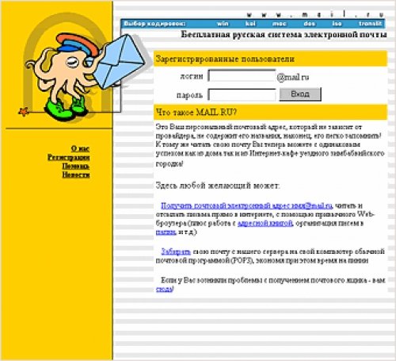Open the Помощь sidebar link
The image size is (396, 361).
pyautogui.click(x=76, y=166)
